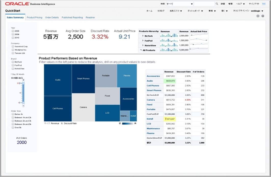Click the Actual Unit Price value 9.21
271x177 pixels.
124,37
